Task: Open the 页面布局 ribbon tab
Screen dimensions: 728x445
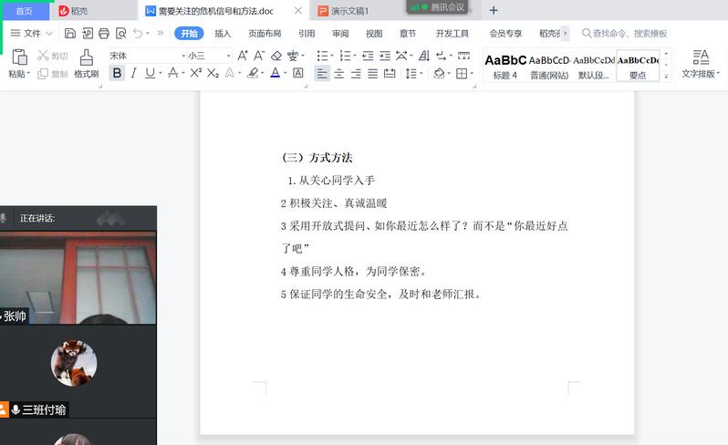Action: pyautogui.click(x=265, y=34)
